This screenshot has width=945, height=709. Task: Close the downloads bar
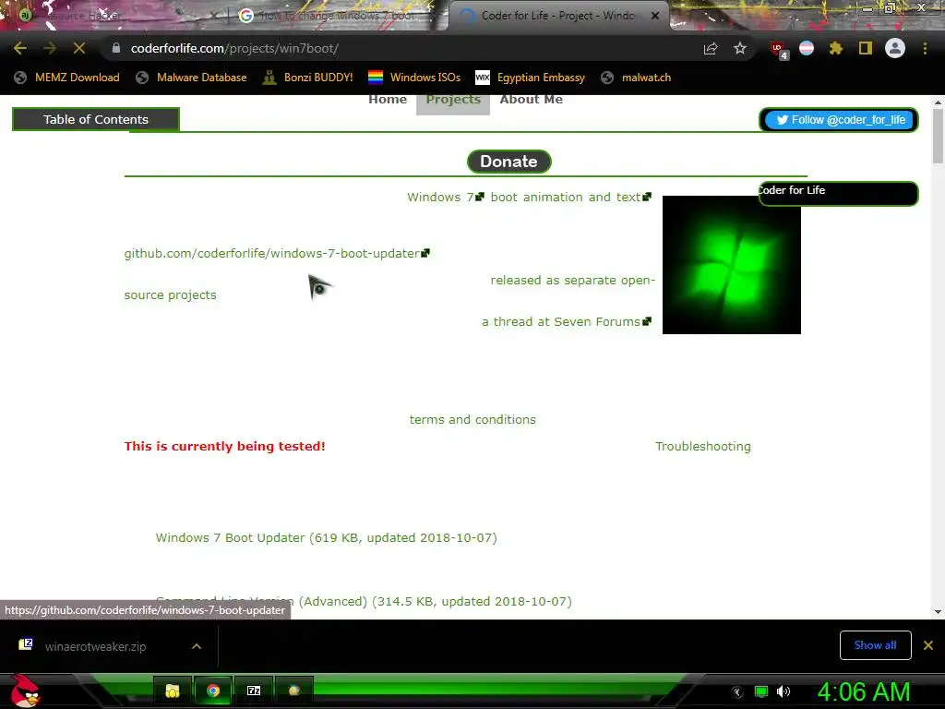(x=928, y=645)
